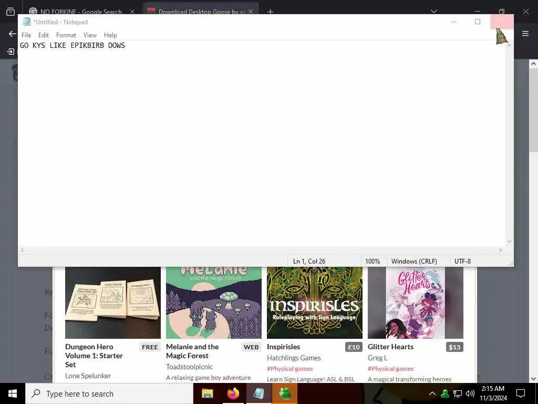Open the clock showing 2:15 AM
This screenshot has height=404, width=538.
coord(493,393)
